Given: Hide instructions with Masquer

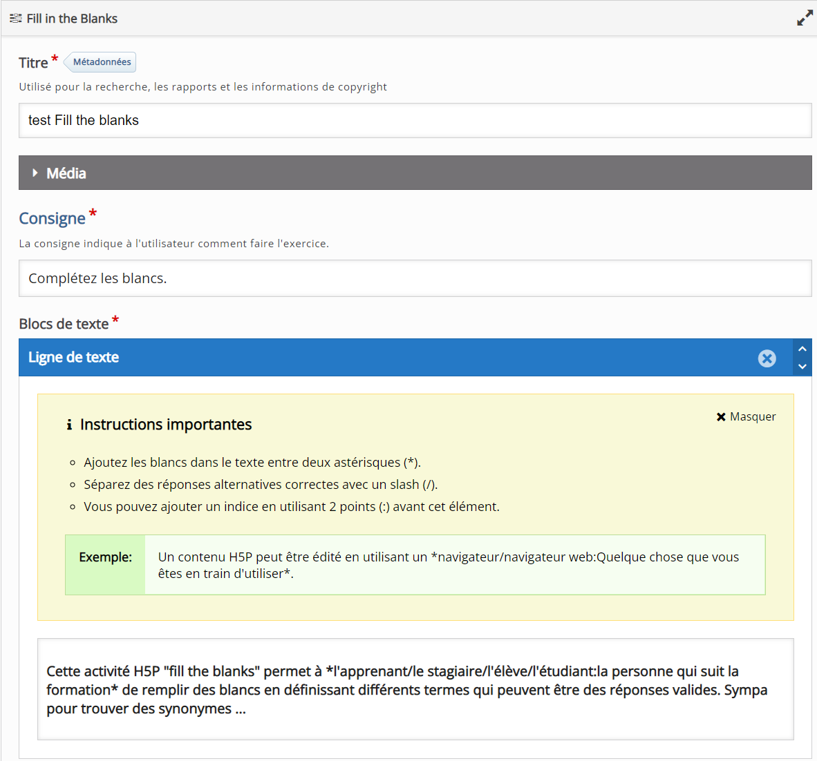Looking at the screenshot, I should 746,416.
